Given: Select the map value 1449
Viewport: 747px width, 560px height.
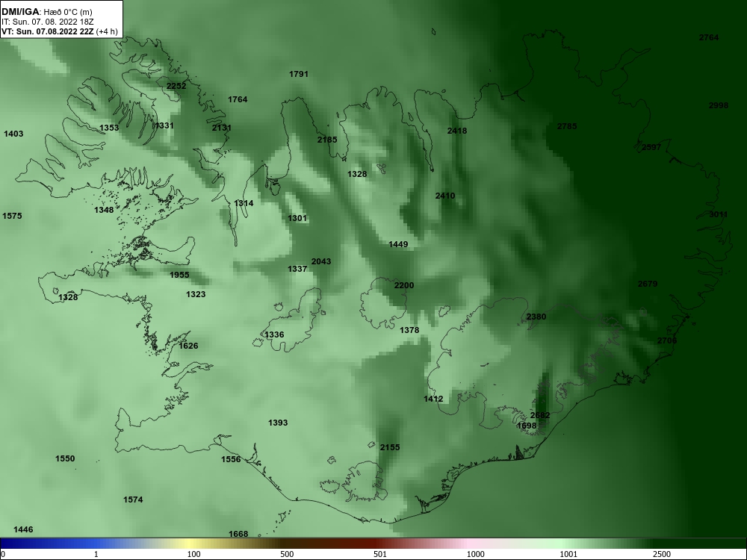Looking at the screenshot, I should (x=398, y=244).
